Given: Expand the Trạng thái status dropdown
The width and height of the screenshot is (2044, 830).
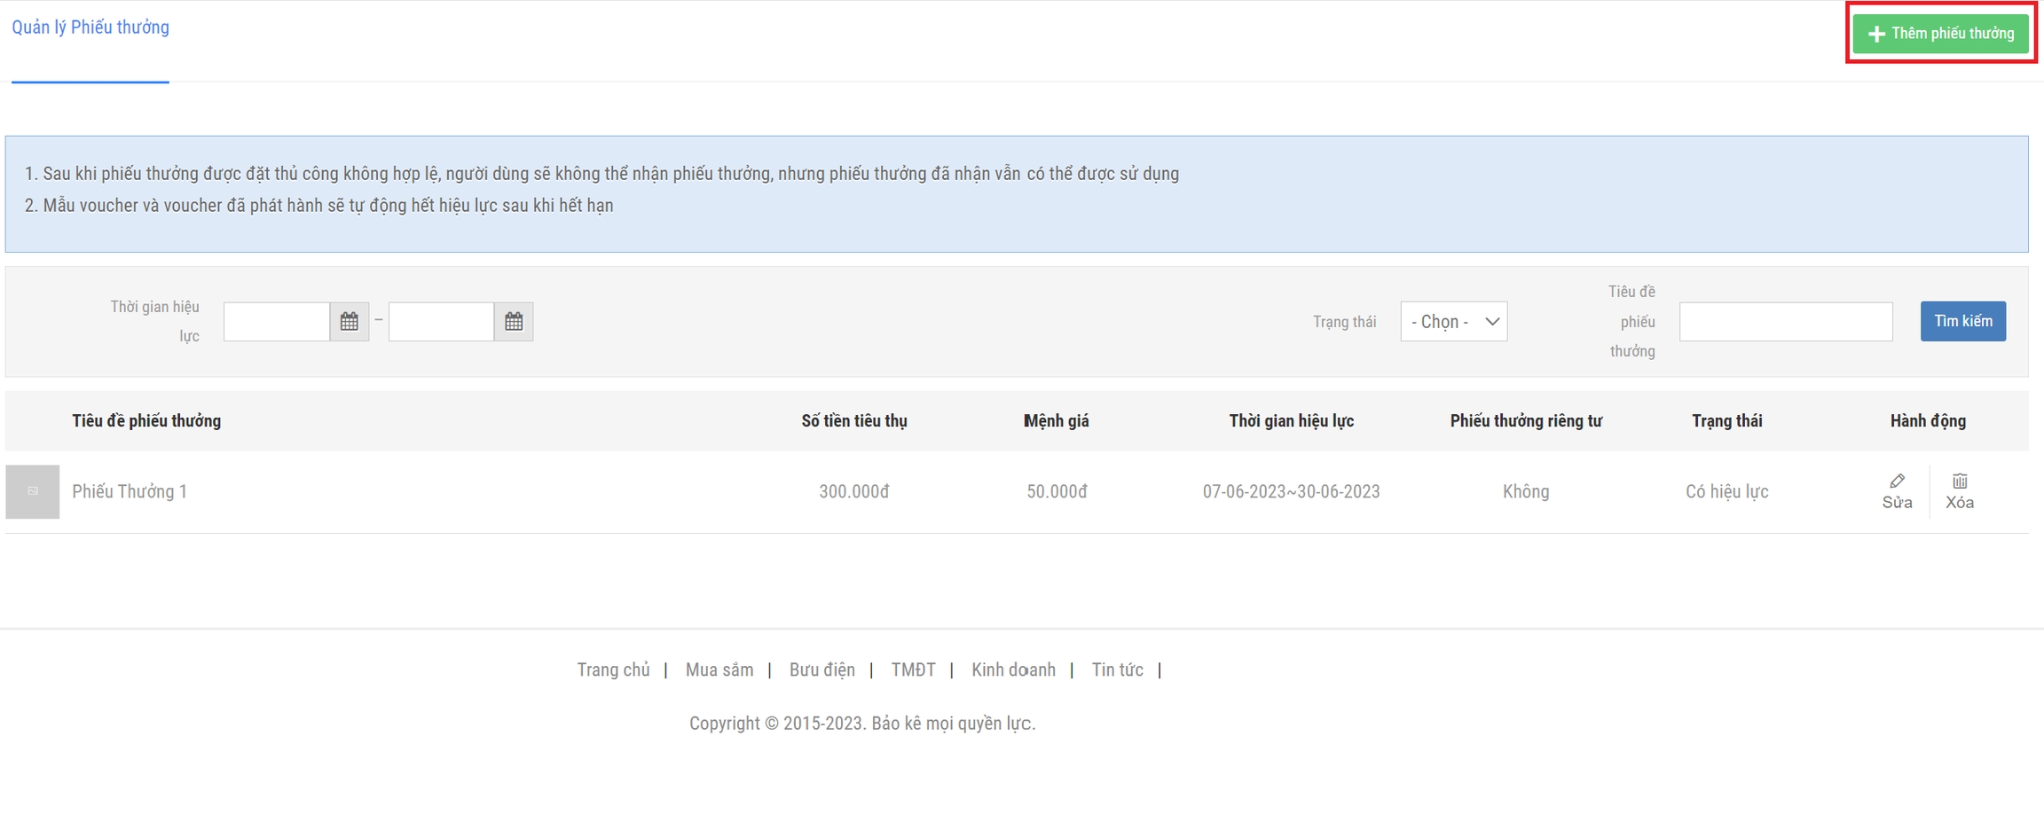Looking at the screenshot, I should (x=1453, y=321).
